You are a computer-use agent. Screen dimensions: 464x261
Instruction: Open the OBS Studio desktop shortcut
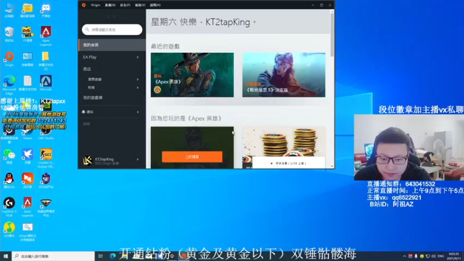pyautogui.click(x=46, y=133)
